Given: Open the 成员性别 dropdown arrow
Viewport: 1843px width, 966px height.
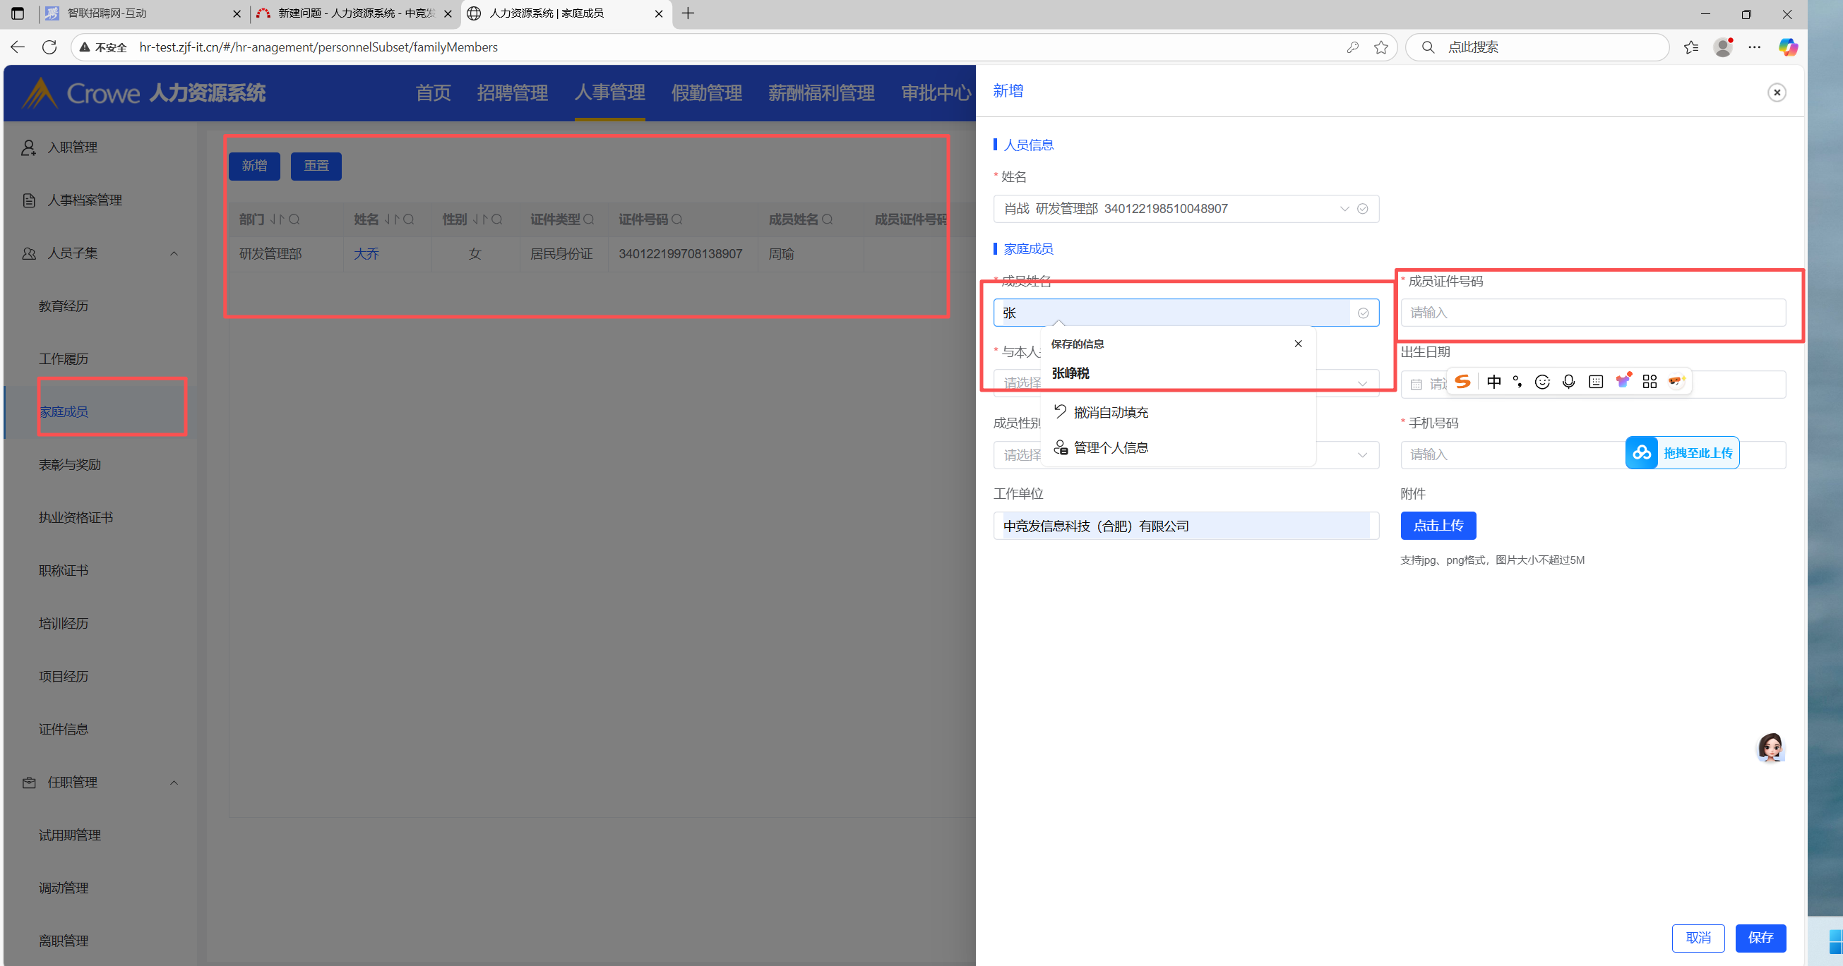Looking at the screenshot, I should (1362, 454).
